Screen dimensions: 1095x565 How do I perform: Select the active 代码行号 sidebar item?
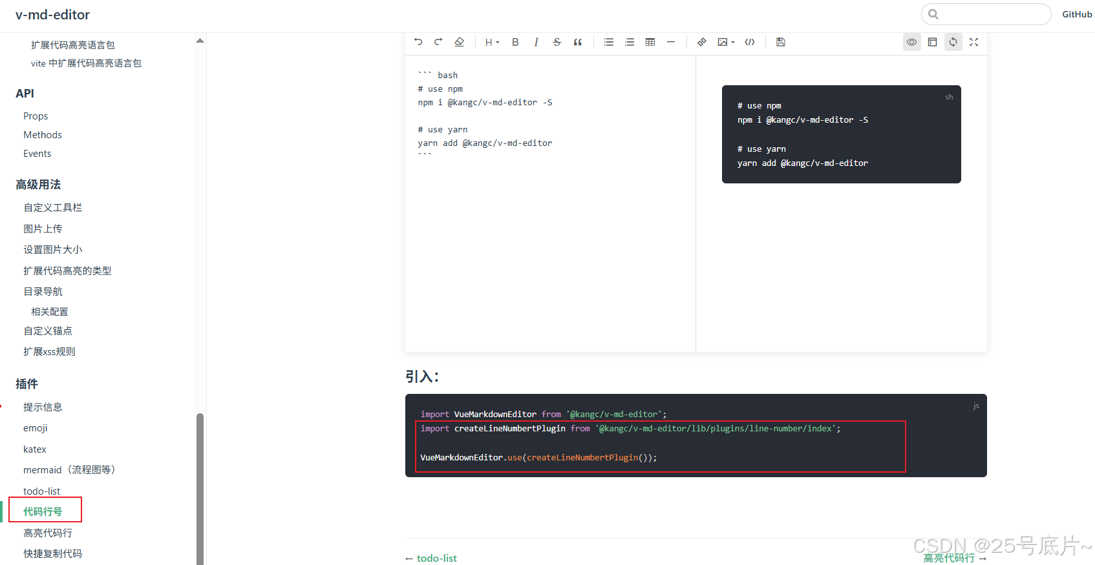[43, 511]
